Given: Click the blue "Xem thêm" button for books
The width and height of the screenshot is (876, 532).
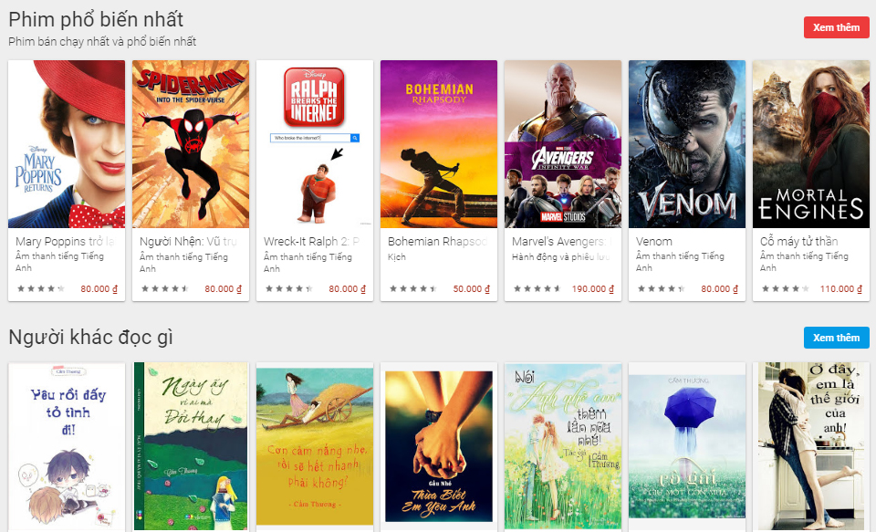Looking at the screenshot, I should [836, 338].
